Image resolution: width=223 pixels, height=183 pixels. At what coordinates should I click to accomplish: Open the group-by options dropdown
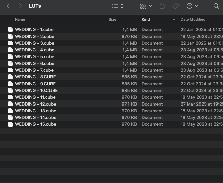pyautogui.click(x=146, y=6)
